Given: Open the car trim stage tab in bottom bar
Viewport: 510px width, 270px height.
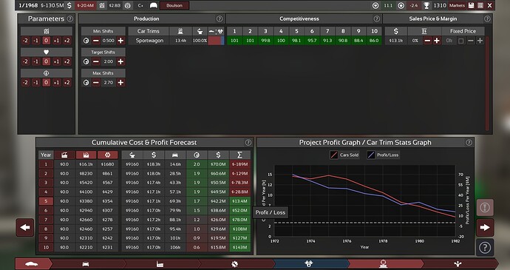Looking at the screenshot, I should pos(86,264).
